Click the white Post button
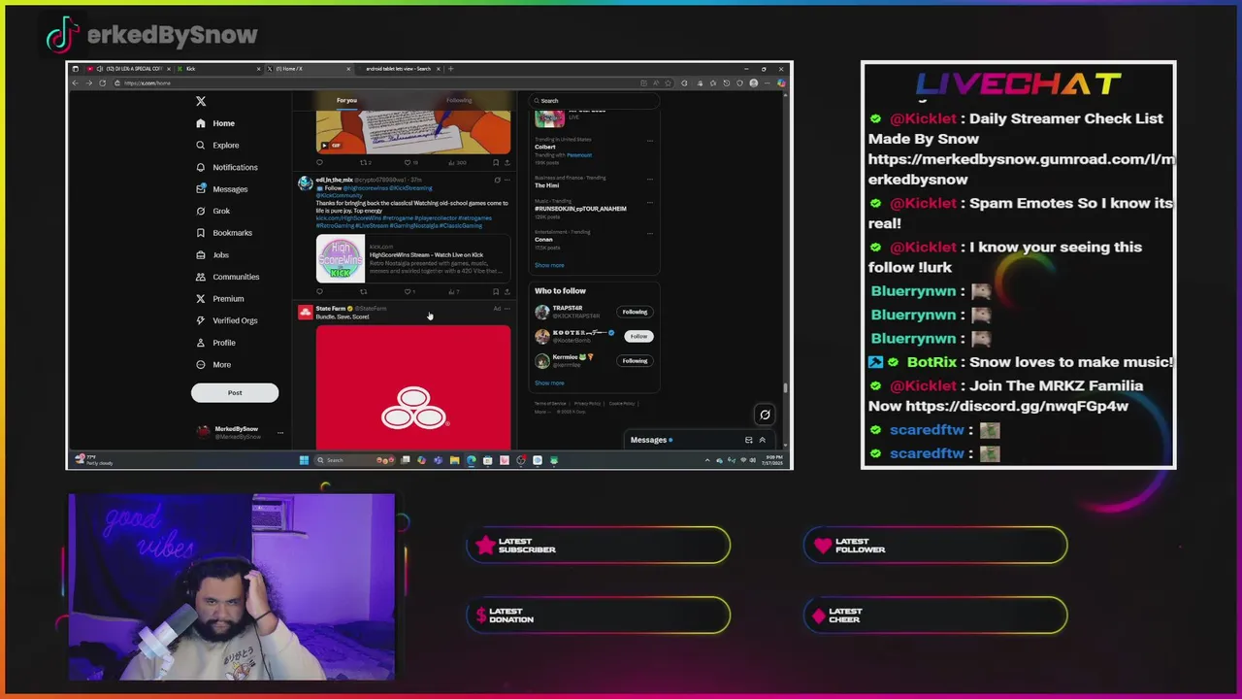1242x699 pixels. point(235,392)
